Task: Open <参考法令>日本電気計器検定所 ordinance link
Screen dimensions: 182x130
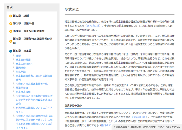Action: (34, 100)
